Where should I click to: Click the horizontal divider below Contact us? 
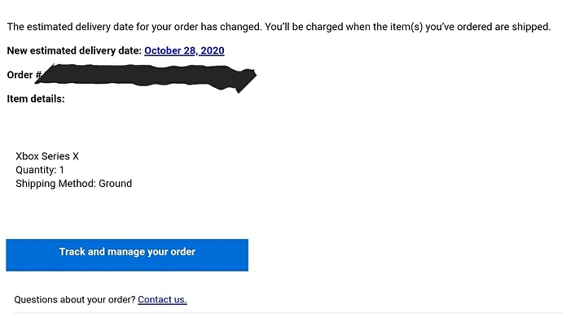pyautogui.click(x=288, y=313)
